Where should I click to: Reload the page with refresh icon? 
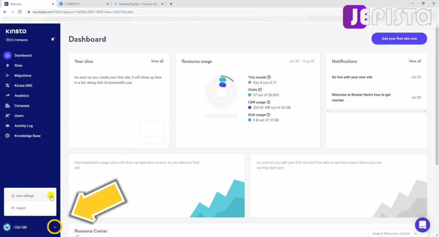click(20, 12)
